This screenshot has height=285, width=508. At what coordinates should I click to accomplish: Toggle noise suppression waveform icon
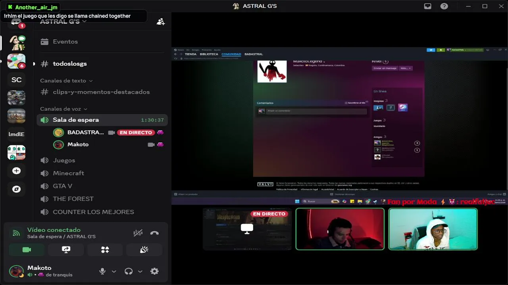[x=138, y=233]
